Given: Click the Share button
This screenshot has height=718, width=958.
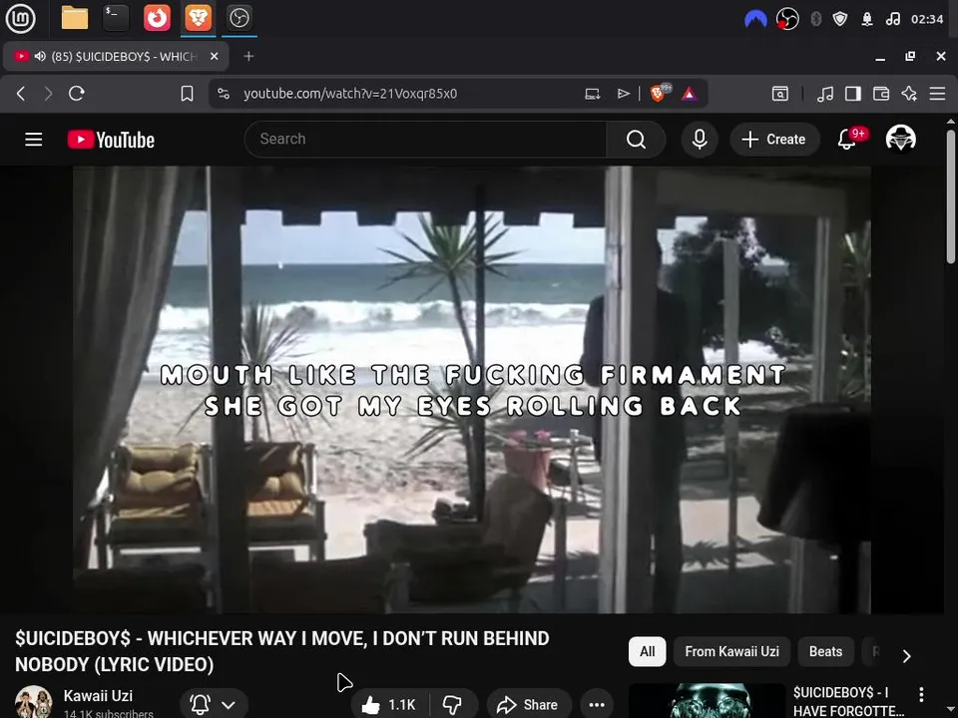Looking at the screenshot, I should pos(529,705).
